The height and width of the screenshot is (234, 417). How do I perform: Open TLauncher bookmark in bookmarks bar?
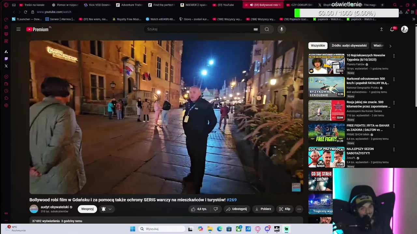point(27,19)
